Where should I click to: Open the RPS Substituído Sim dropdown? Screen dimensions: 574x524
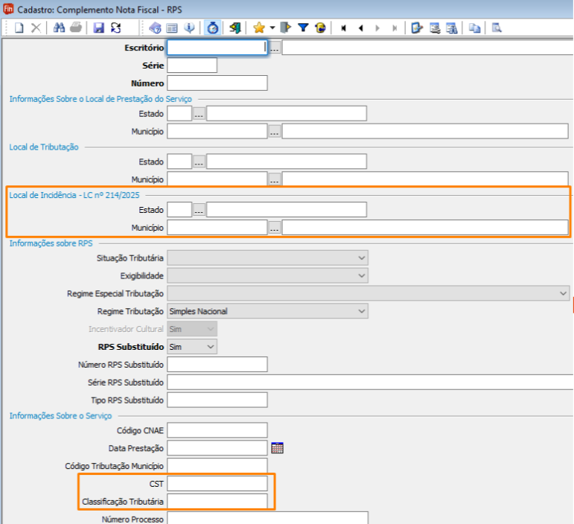210,347
